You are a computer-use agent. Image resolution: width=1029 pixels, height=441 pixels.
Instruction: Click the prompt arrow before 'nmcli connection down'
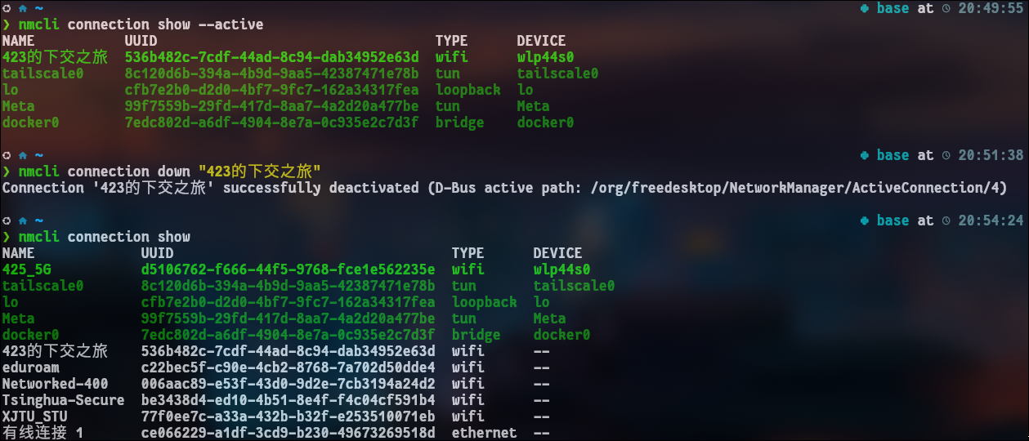click(x=7, y=171)
